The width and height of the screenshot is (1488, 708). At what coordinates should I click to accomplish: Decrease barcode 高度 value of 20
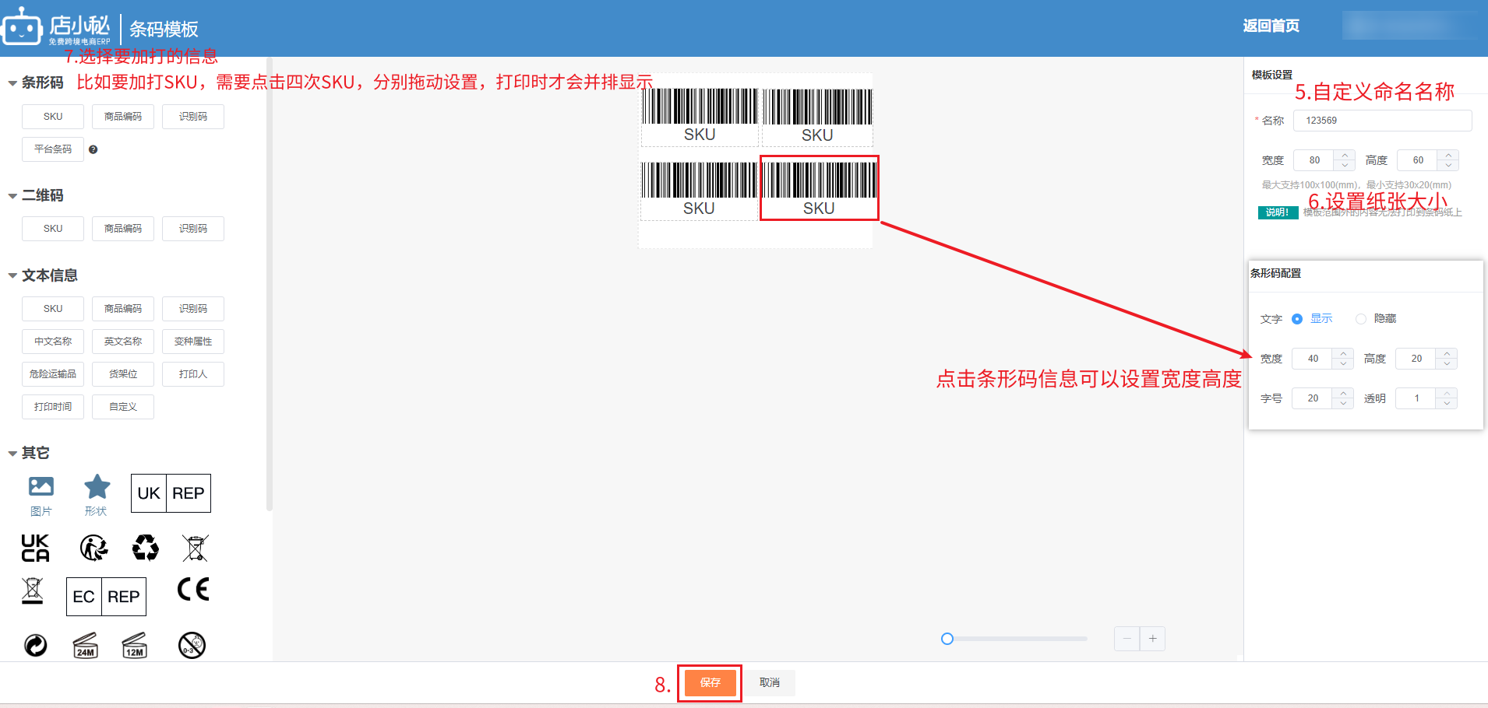click(x=1447, y=363)
